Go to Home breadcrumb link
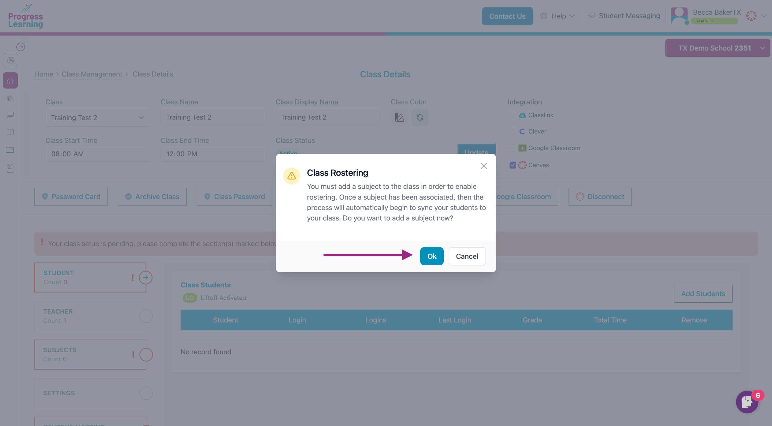This screenshot has width=772, height=426. pyautogui.click(x=43, y=74)
